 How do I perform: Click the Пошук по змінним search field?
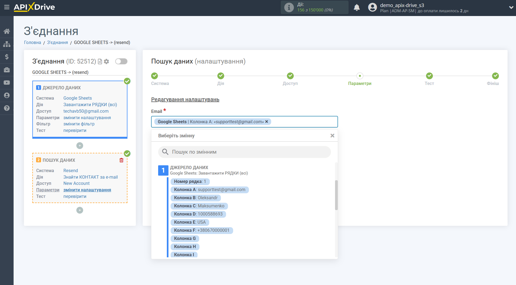244,152
